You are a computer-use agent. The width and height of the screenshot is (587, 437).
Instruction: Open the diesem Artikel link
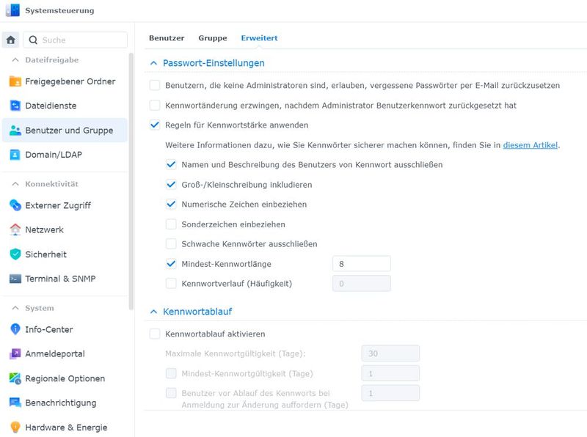[x=530, y=145]
